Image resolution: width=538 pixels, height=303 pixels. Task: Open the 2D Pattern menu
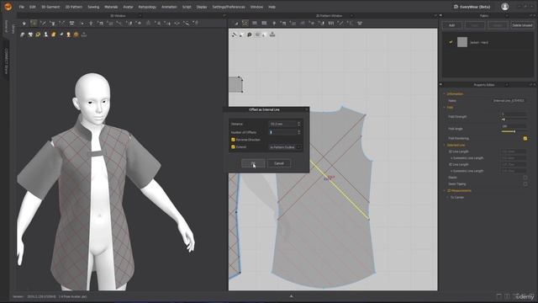[x=73, y=7]
